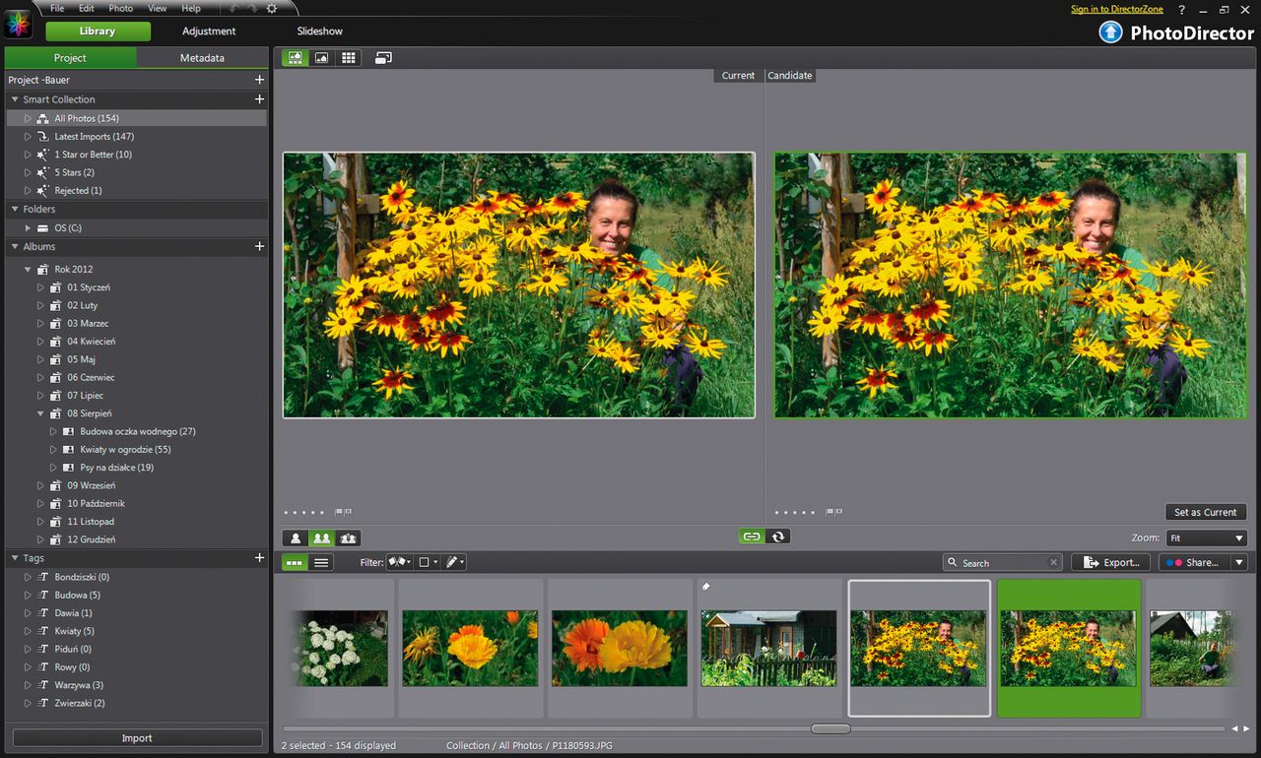Image resolution: width=1261 pixels, height=758 pixels.
Task: Click the secondary display icon
Action: (x=383, y=58)
